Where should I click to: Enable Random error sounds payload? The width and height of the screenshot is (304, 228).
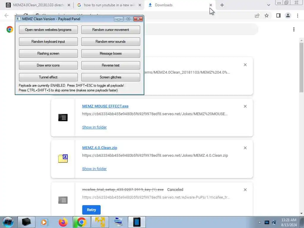click(110, 42)
